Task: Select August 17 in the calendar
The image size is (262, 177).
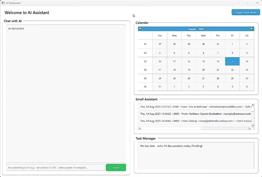Action: [160, 70]
